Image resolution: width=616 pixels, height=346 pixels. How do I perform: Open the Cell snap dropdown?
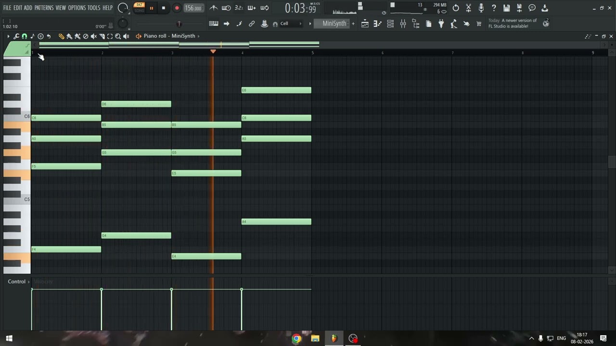pyautogui.click(x=290, y=24)
